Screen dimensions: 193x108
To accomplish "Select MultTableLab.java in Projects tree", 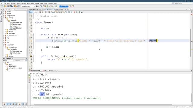I will [x=17, y=53].
